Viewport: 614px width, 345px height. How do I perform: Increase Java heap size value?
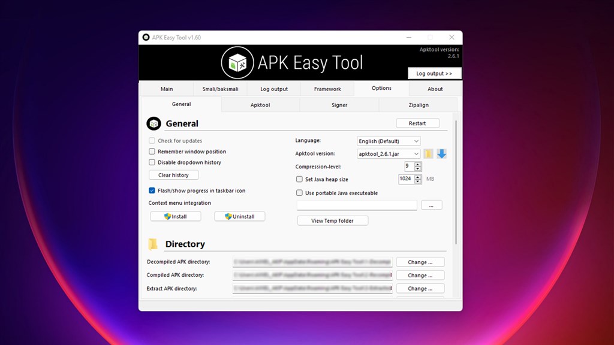[x=418, y=177]
